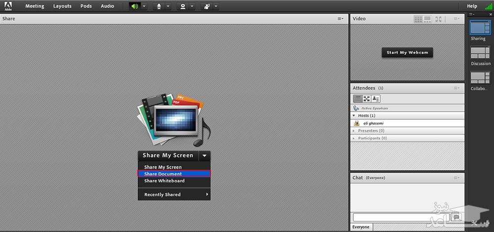Select the attendee breakout room view icon
Screen dimensions: 494x232
coord(367,99)
